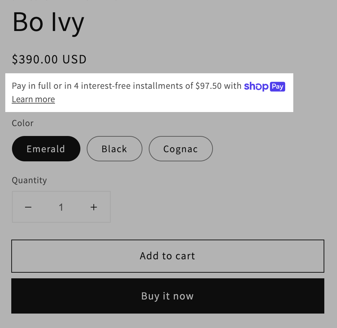Click the purple shop wordmark

coord(256,86)
